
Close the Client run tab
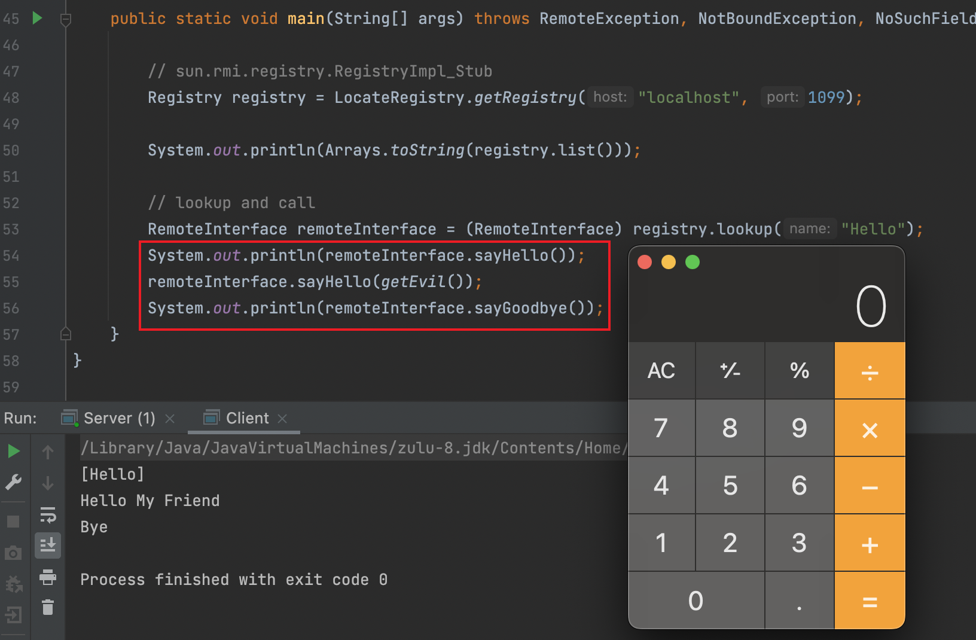coord(283,419)
